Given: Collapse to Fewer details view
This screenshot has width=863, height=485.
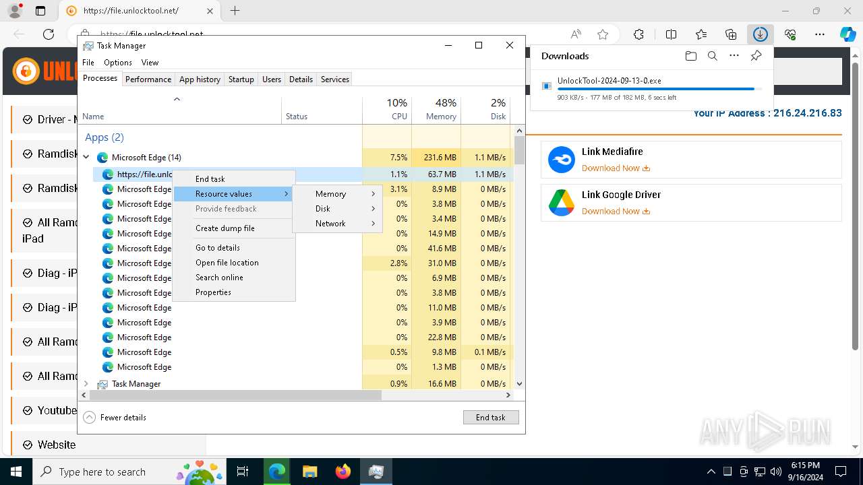Looking at the screenshot, I should click(x=115, y=418).
